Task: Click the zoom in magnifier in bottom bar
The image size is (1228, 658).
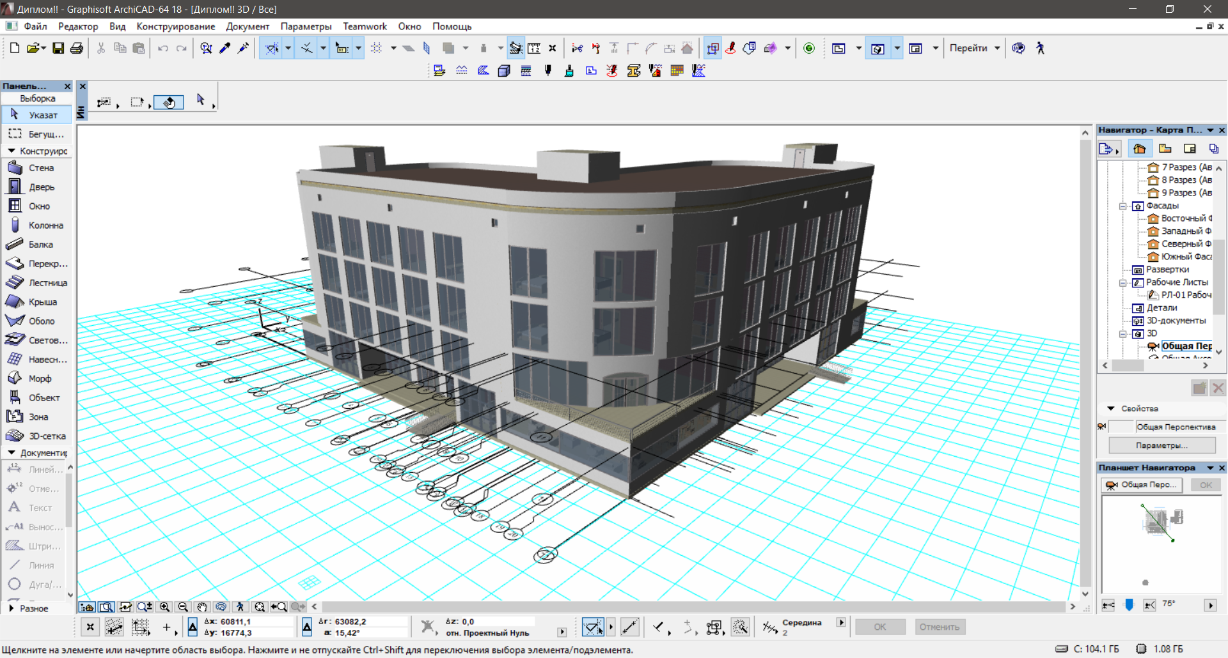Action: tap(164, 607)
